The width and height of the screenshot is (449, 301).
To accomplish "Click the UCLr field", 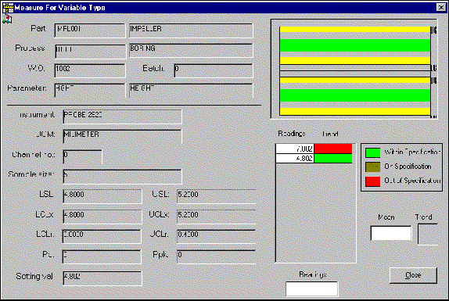I will click(216, 236).
